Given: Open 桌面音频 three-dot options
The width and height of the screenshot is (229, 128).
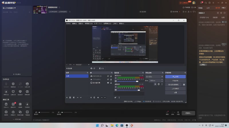Looking at the screenshot, I should tap(116, 87).
